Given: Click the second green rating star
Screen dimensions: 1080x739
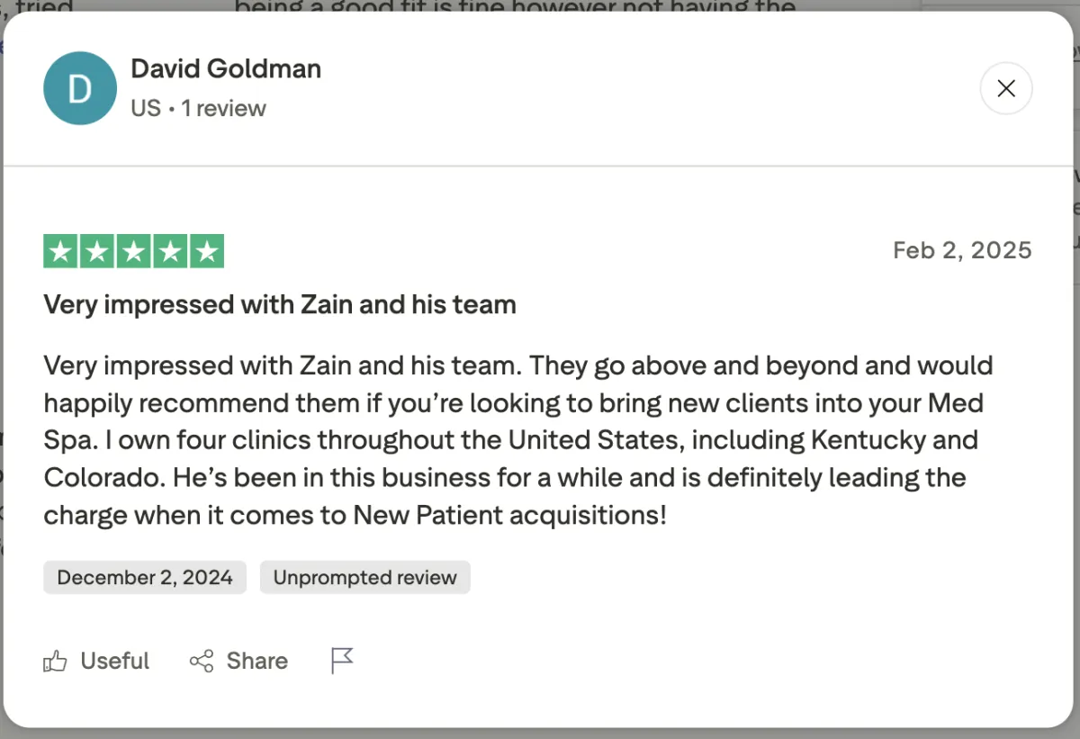Looking at the screenshot, I should (x=97, y=252).
